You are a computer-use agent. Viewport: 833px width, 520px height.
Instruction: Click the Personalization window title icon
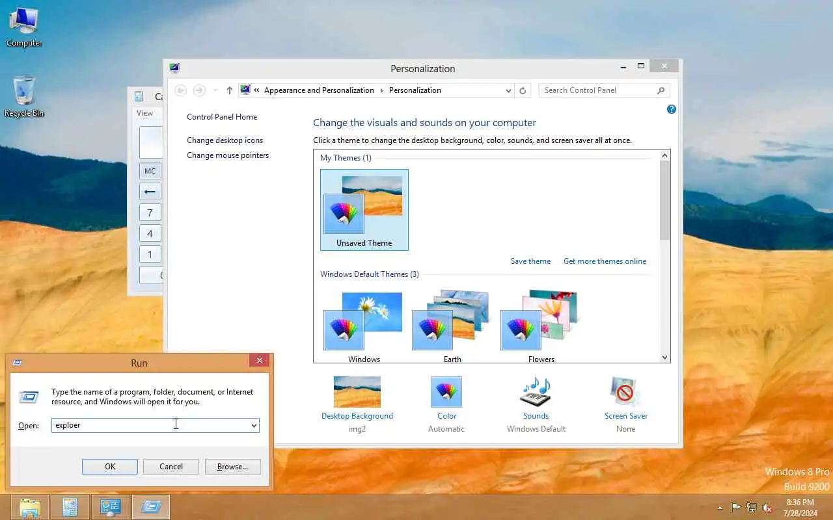[x=174, y=68]
